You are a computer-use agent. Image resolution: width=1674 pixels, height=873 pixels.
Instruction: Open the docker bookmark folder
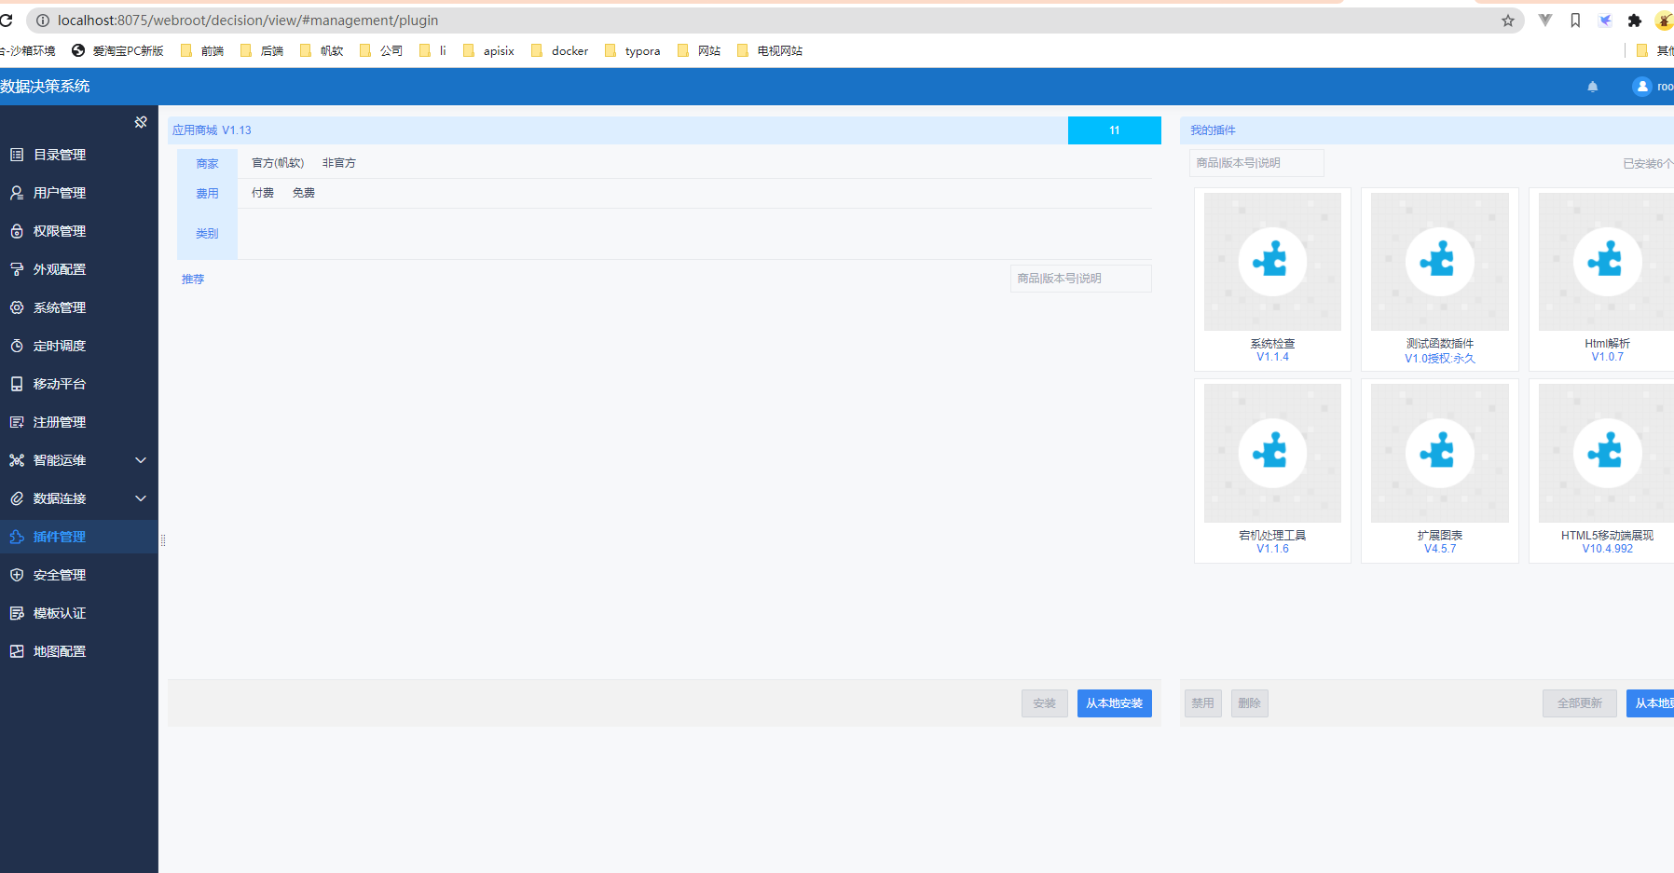tap(560, 51)
